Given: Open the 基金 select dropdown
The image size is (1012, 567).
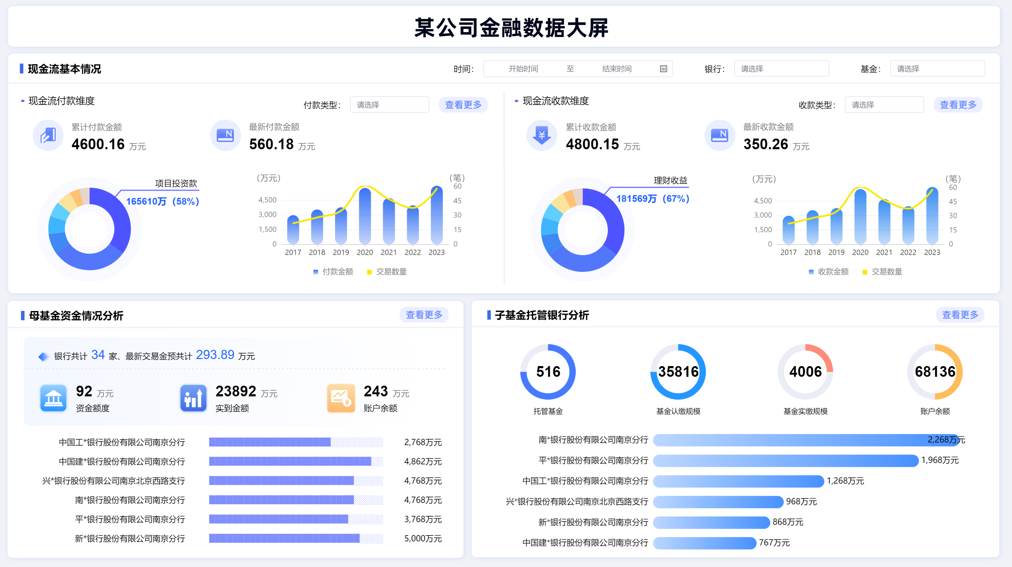Looking at the screenshot, I should point(937,69).
